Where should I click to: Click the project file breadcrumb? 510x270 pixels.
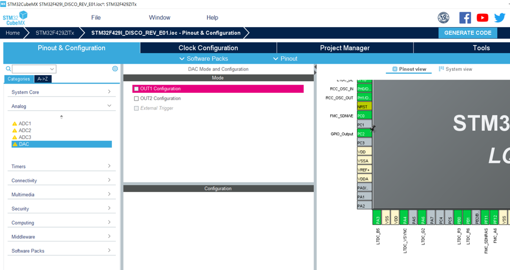pos(166,33)
